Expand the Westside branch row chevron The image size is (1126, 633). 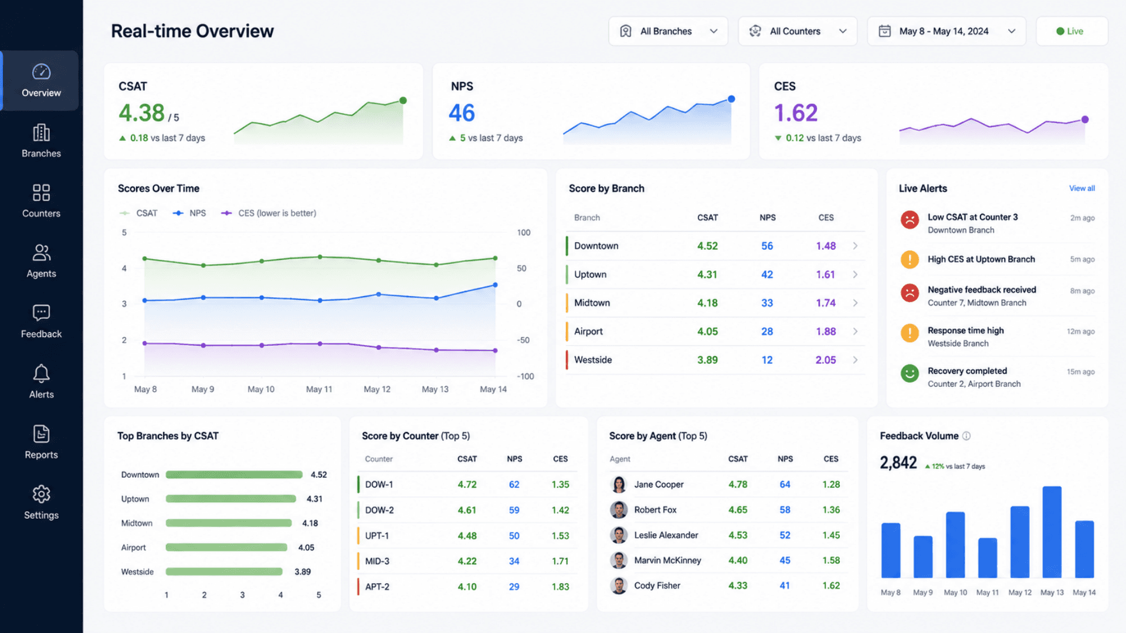click(x=856, y=360)
